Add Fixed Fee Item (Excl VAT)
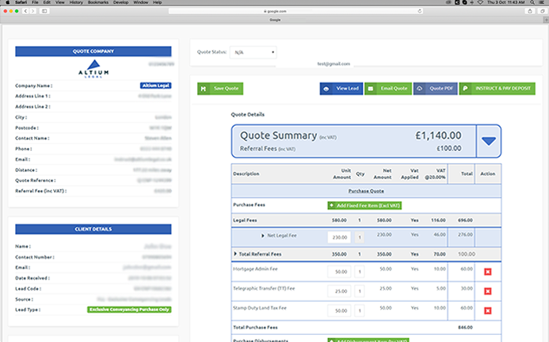The height and width of the screenshot is (342, 549). coord(364,206)
